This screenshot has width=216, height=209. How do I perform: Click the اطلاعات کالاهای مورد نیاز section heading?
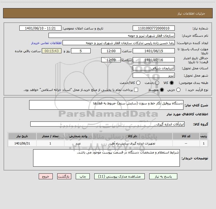tap(187, 114)
